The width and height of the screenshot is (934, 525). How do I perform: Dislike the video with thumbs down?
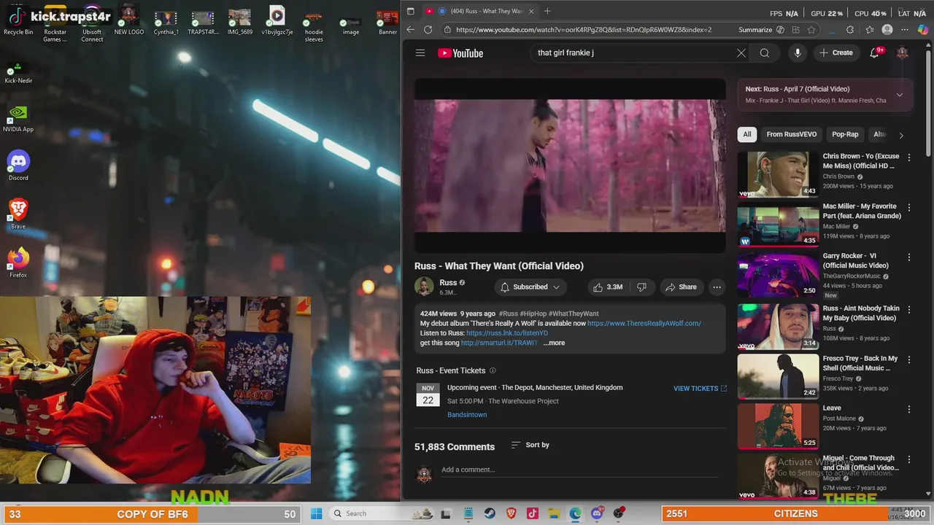click(641, 287)
